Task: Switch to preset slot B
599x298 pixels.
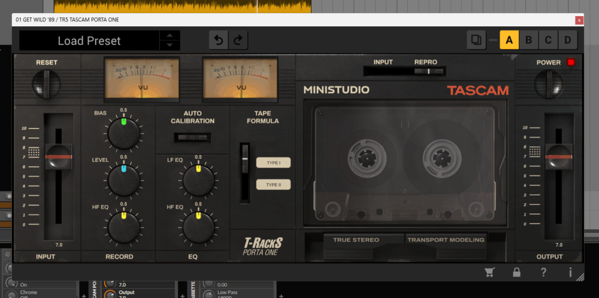Action: point(529,40)
